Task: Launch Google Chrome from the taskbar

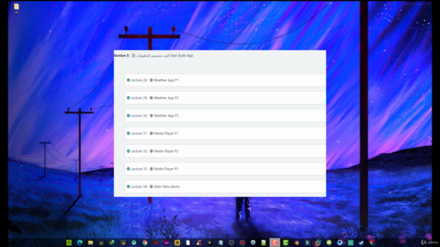Action: 144,242
